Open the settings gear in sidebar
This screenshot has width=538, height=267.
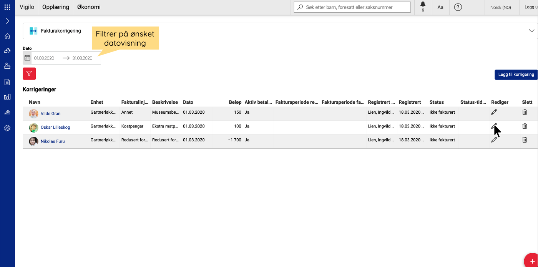[7, 128]
